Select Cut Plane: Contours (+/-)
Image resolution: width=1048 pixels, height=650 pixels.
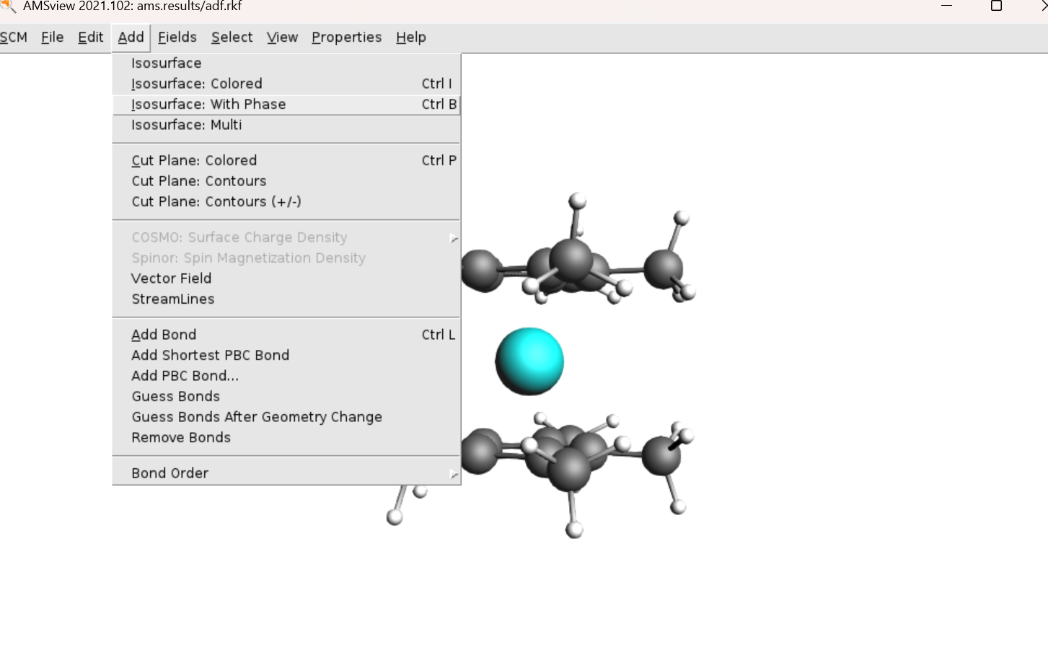(x=286, y=201)
